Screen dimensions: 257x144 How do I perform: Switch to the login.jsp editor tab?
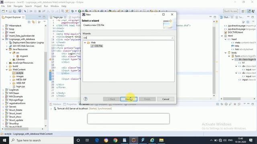[58, 17]
